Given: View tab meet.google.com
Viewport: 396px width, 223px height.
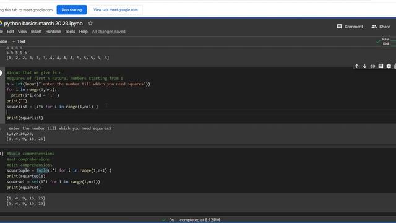Looking at the screenshot, I should 116,10.
